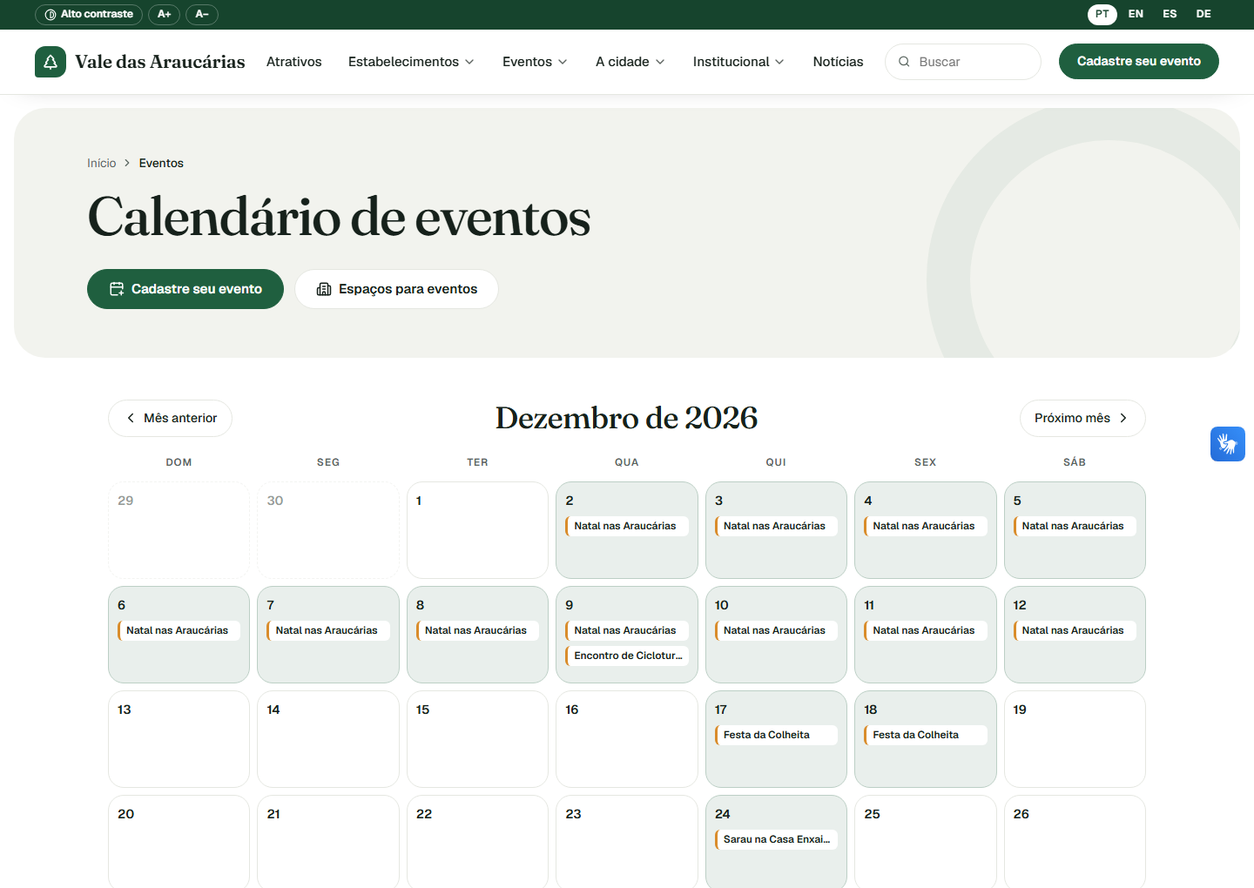This screenshot has height=888, width=1254.
Task: Increase font size with the A+ button
Action: coord(165,14)
